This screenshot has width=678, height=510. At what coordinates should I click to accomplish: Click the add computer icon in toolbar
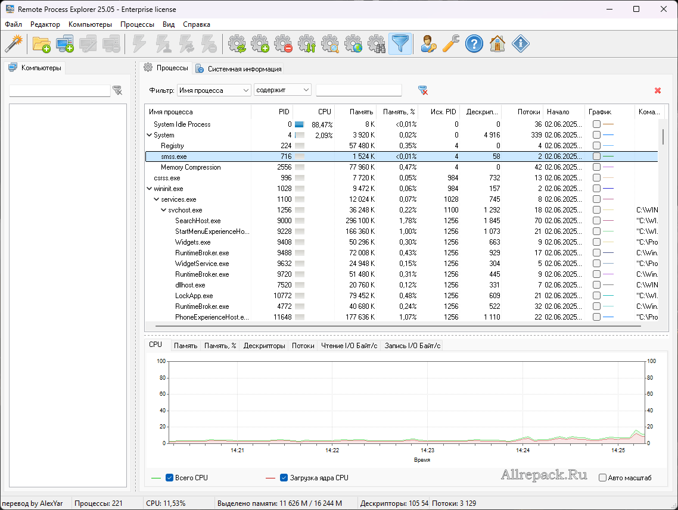click(x=65, y=43)
